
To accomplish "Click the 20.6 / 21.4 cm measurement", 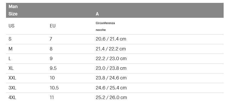I will click(111, 39).
